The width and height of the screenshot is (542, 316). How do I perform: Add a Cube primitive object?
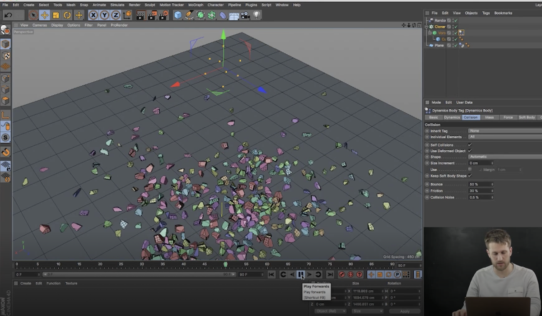point(178,15)
